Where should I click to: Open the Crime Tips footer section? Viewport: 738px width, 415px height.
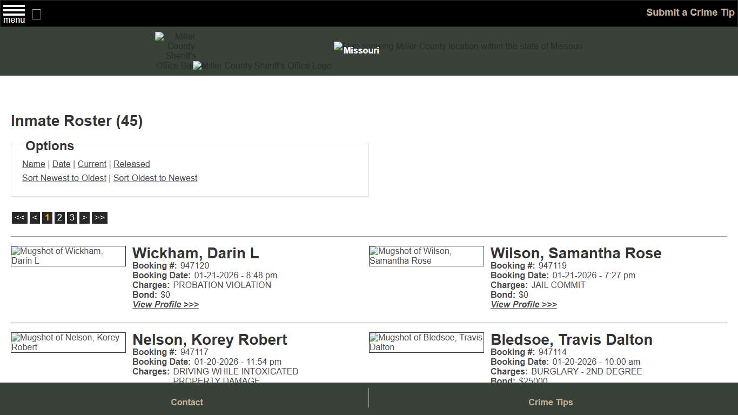click(551, 402)
